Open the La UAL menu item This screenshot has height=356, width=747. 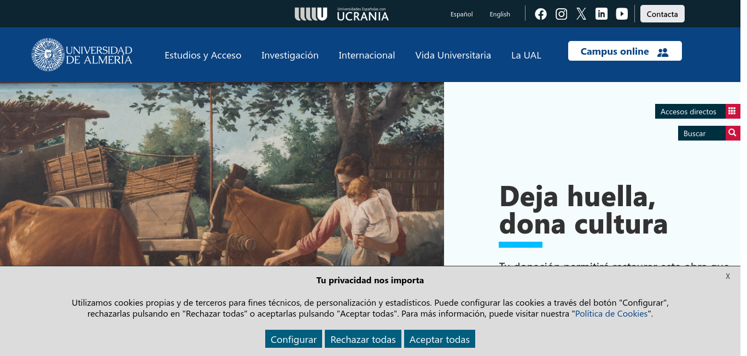[x=526, y=55]
